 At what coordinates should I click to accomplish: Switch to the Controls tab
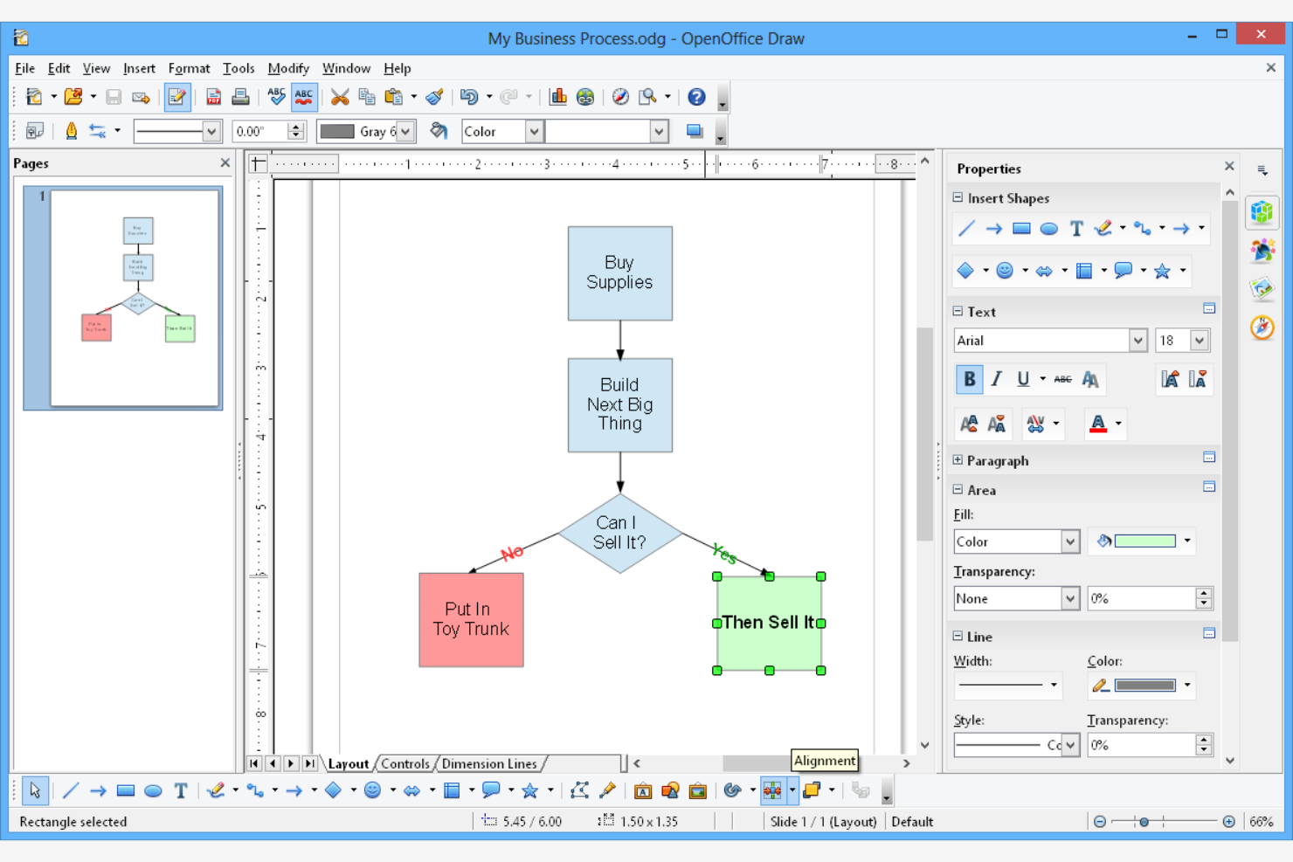[404, 763]
